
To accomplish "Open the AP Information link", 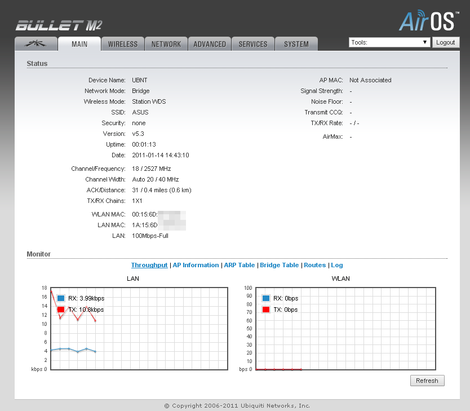I will (196, 265).
